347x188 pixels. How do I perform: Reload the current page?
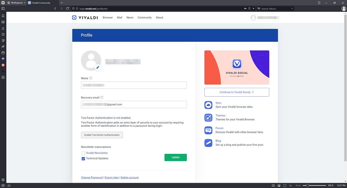[67, 9]
